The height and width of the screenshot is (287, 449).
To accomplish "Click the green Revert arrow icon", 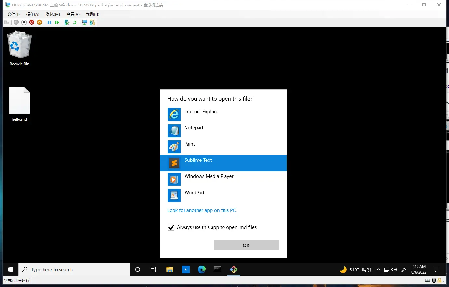I will [75, 22].
